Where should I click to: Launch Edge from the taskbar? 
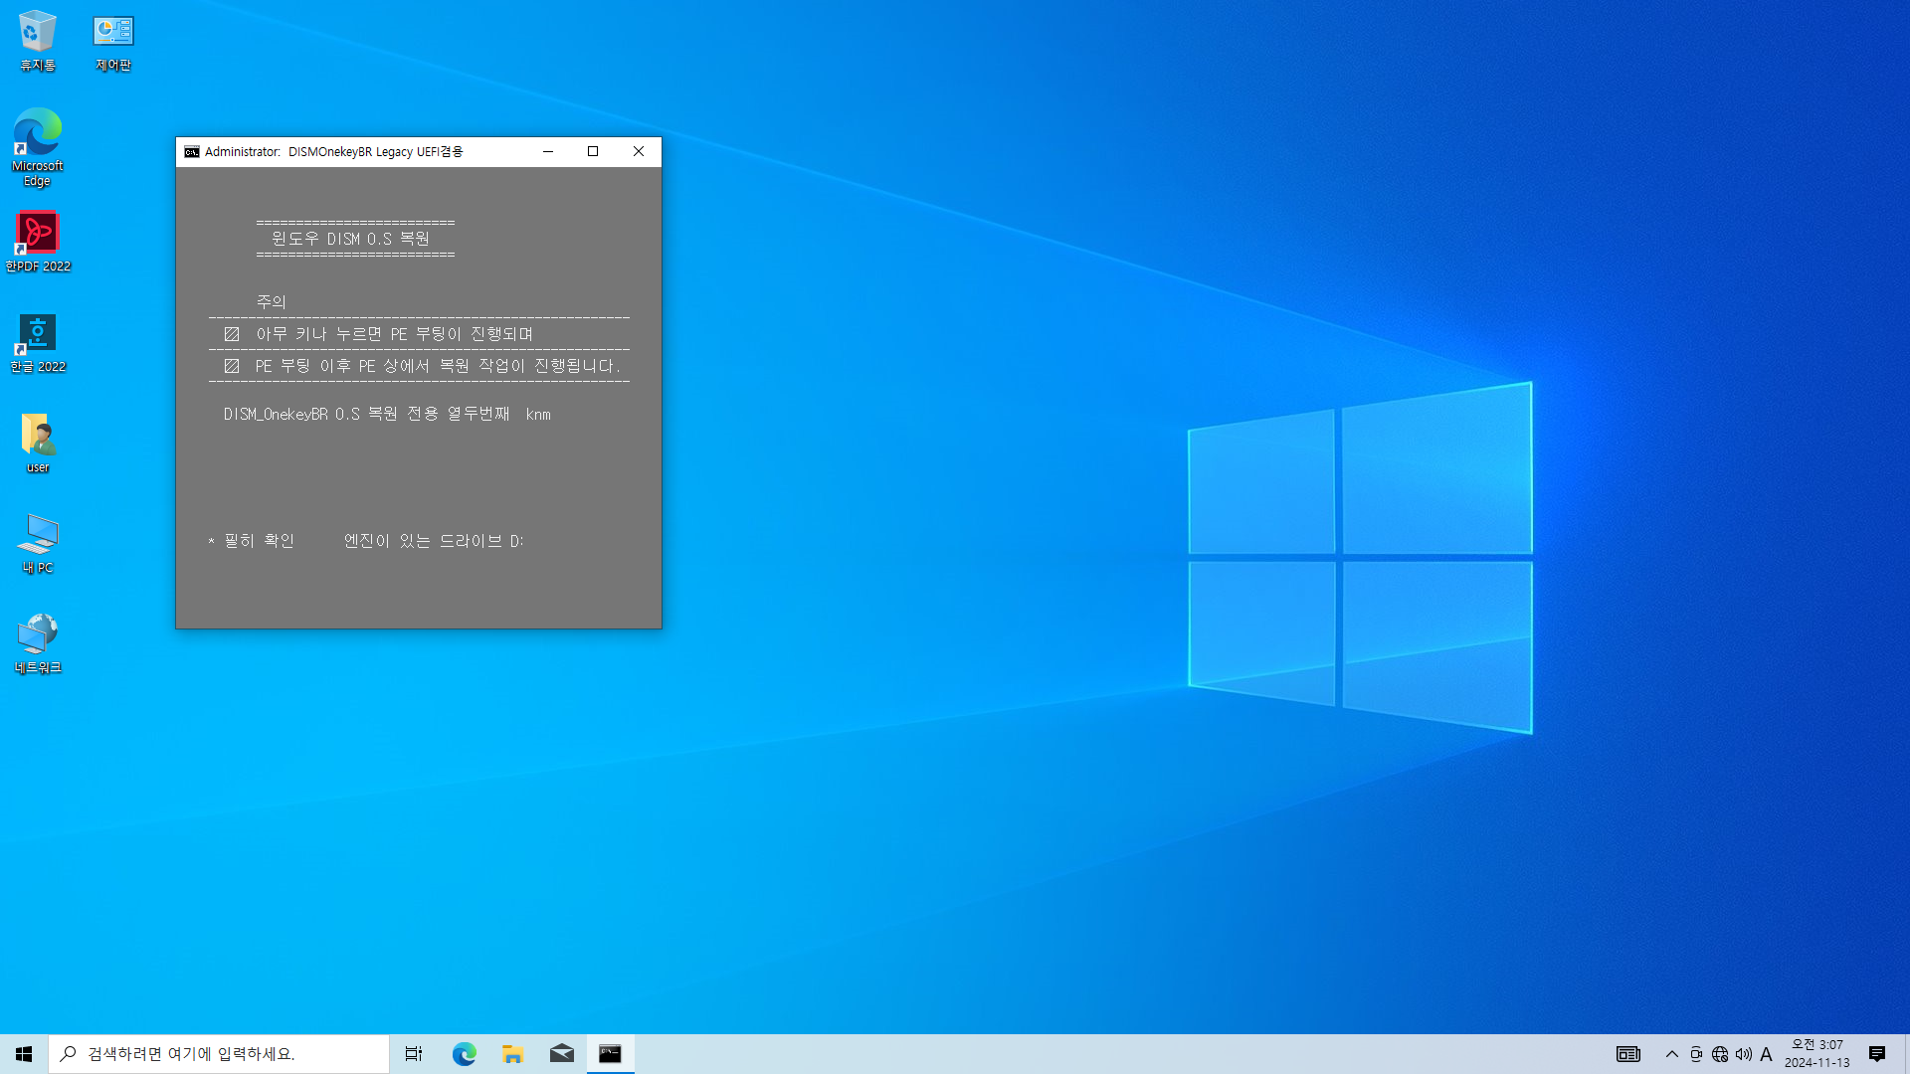click(464, 1054)
